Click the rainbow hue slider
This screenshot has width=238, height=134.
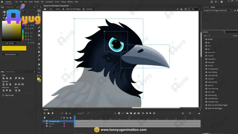[x=23, y=31]
